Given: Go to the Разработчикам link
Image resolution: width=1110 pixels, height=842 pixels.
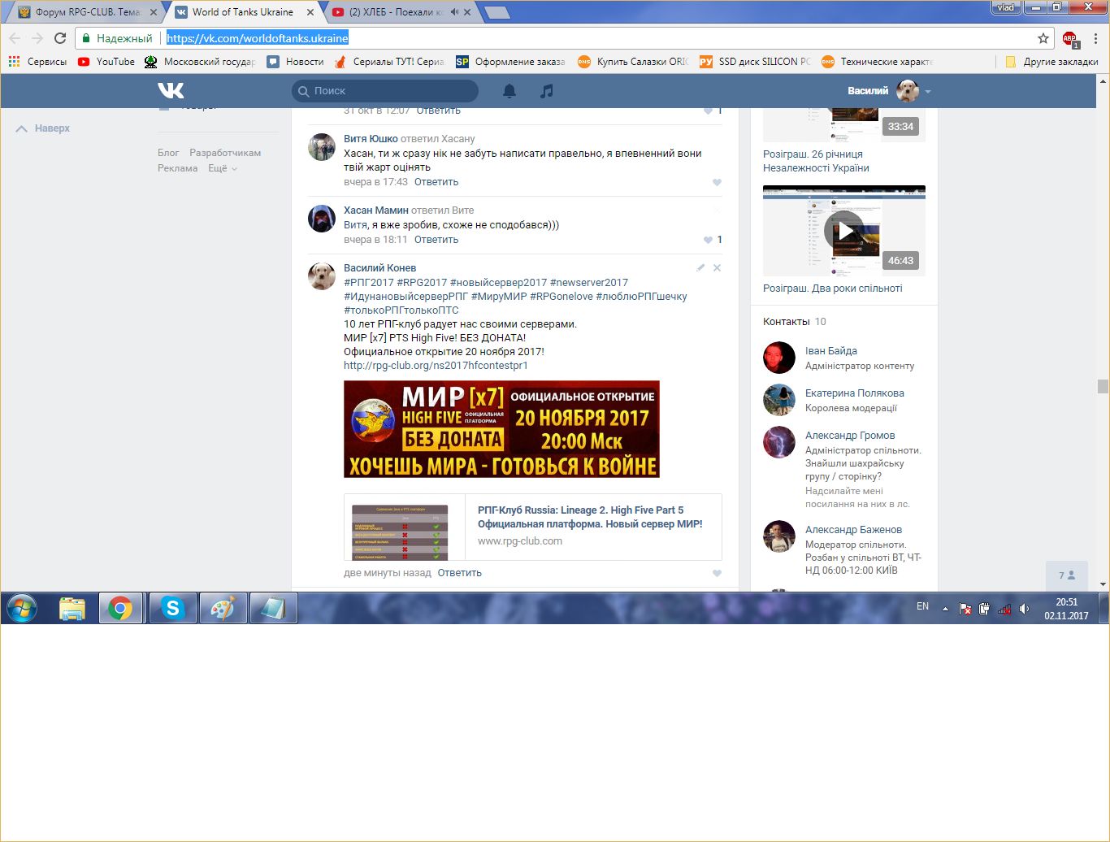Looking at the screenshot, I should pos(225,153).
